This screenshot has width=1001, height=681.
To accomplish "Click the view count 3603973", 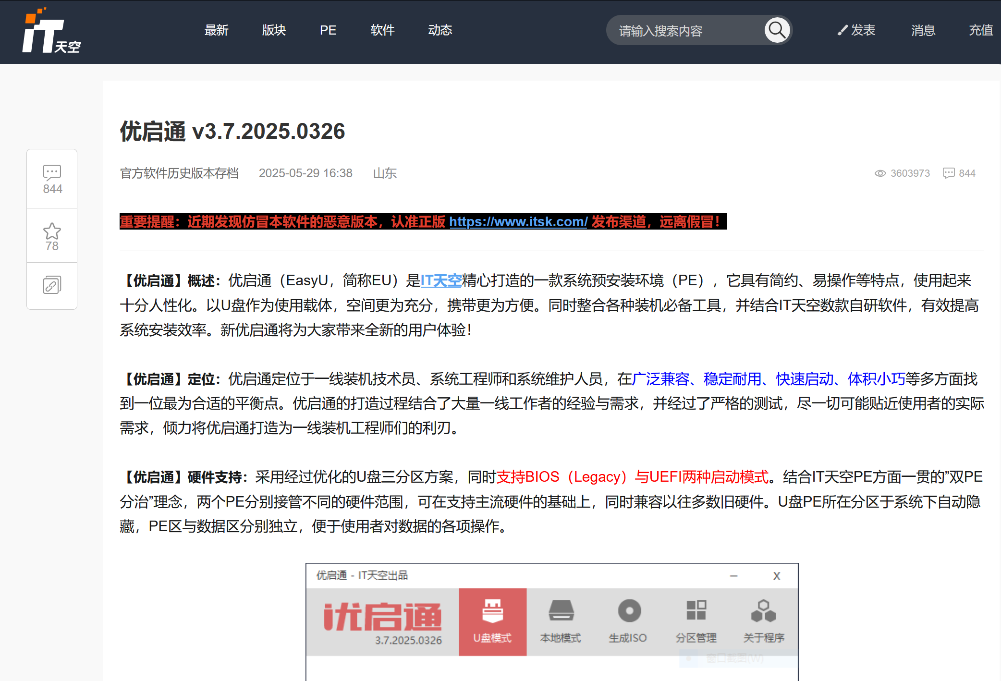I will pyautogui.click(x=910, y=173).
